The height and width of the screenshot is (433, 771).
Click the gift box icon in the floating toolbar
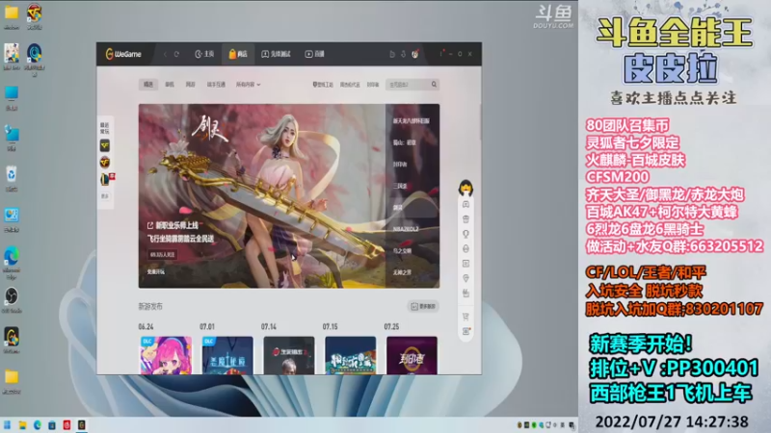click(x=465, y=219)
